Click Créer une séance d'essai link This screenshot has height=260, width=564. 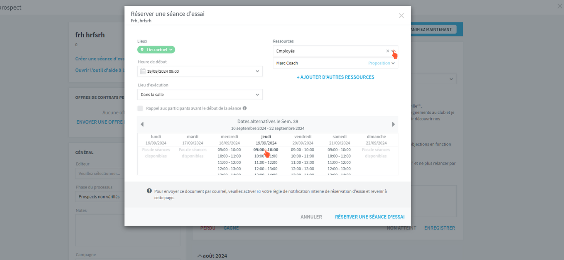[x=100, y=59]
